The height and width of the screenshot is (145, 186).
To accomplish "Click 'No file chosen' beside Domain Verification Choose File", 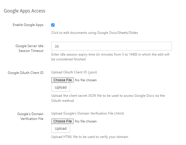I will coord(86,121).
